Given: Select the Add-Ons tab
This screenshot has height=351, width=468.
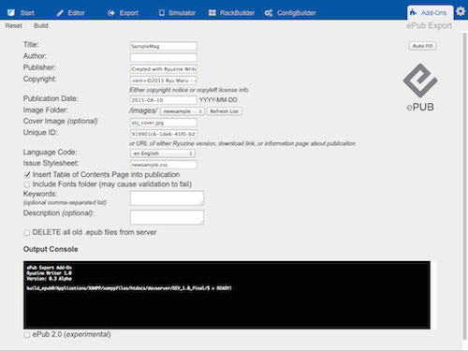Looking at the screenshot, I should pos(431,12).
